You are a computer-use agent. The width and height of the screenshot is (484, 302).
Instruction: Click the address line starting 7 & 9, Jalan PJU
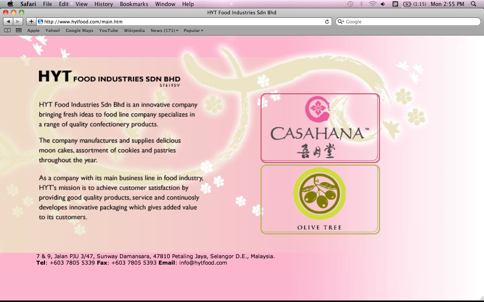point(155,256)
